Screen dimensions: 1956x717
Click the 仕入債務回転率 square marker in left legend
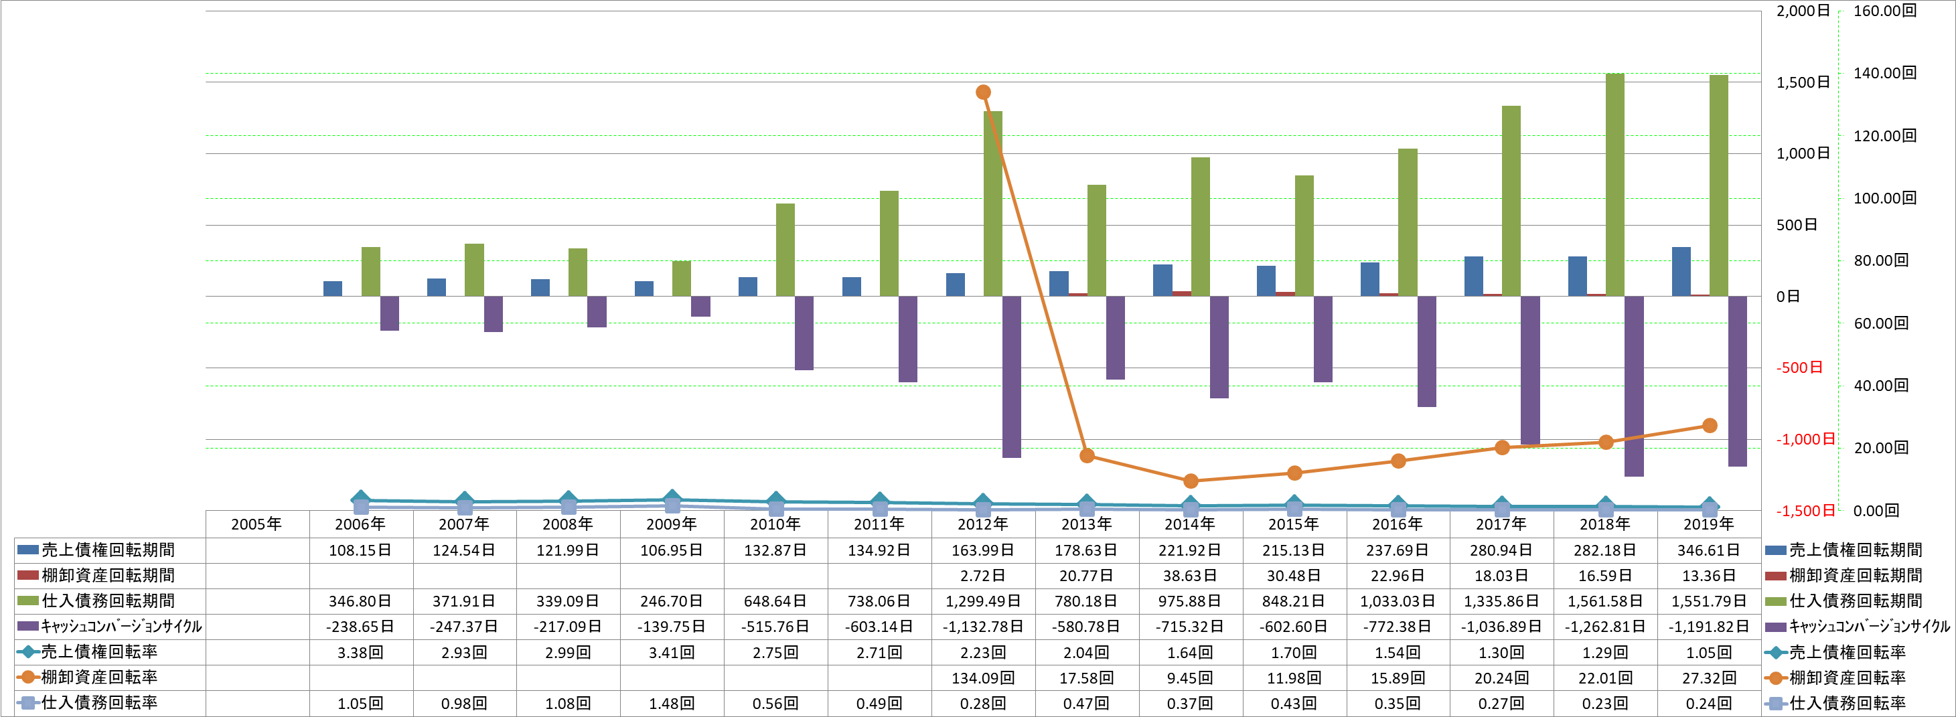pos(28,704)
